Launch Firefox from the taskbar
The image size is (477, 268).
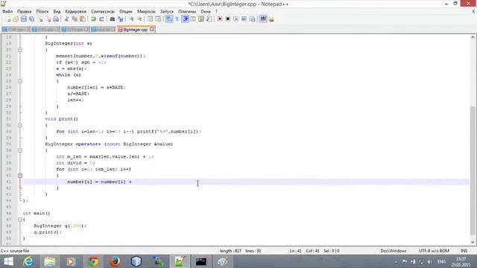(x=115, y=261)
